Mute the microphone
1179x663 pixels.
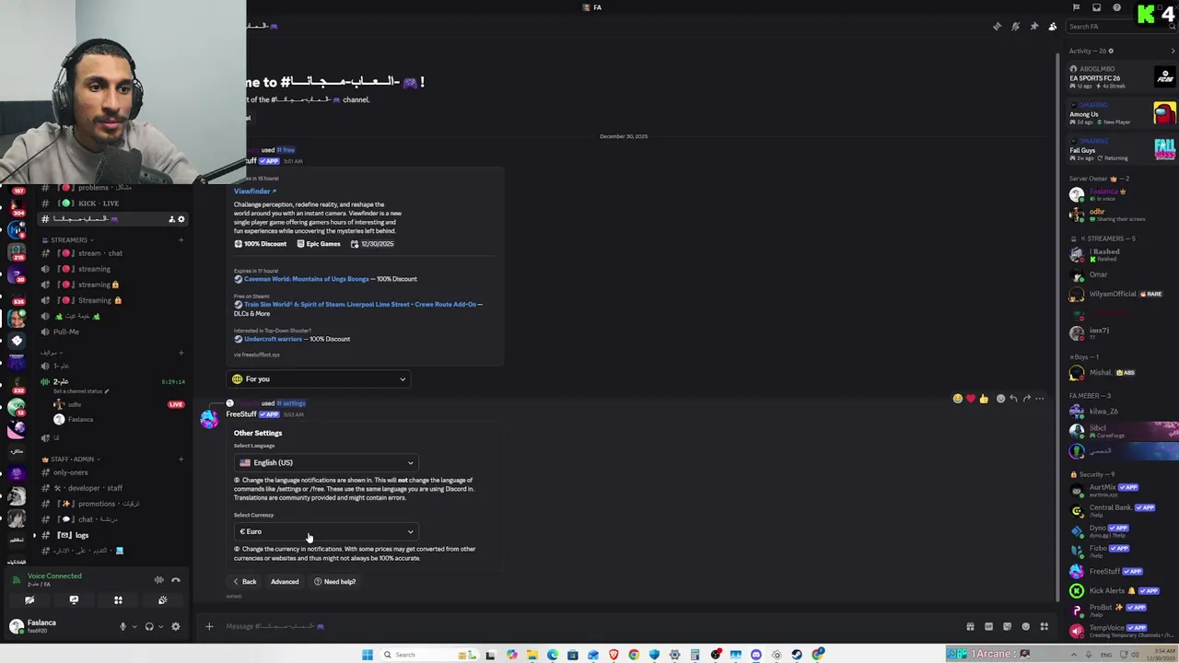(123, 627)
